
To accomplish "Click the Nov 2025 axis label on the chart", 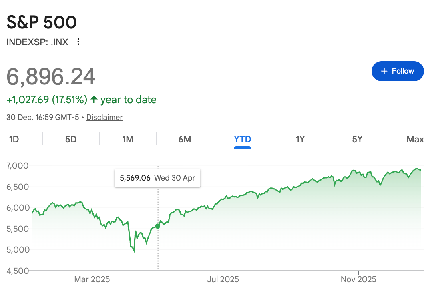I will pos(358,279).
